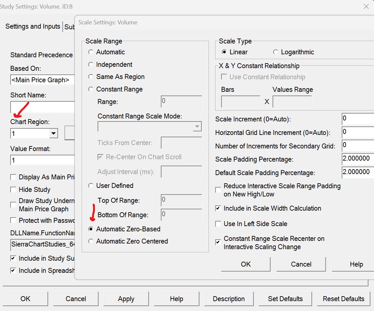Click the Scale Increment input field
374x311 pixels.
tap(358, 119)
